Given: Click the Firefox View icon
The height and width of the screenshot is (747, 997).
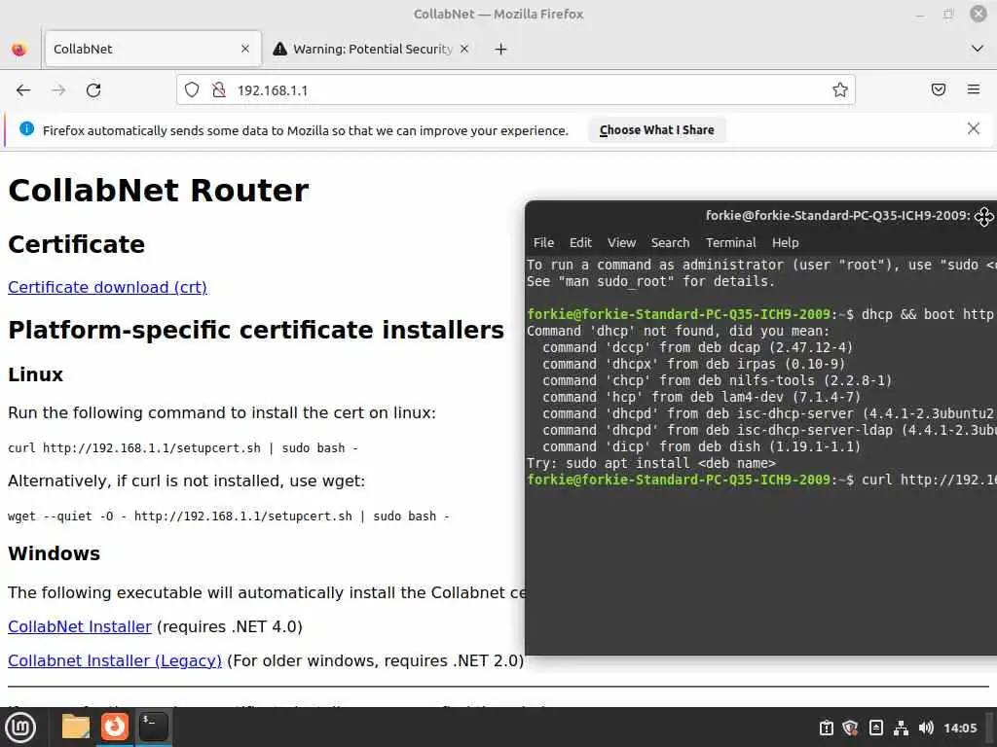Looking at the screenshot, I should [19, 49].
